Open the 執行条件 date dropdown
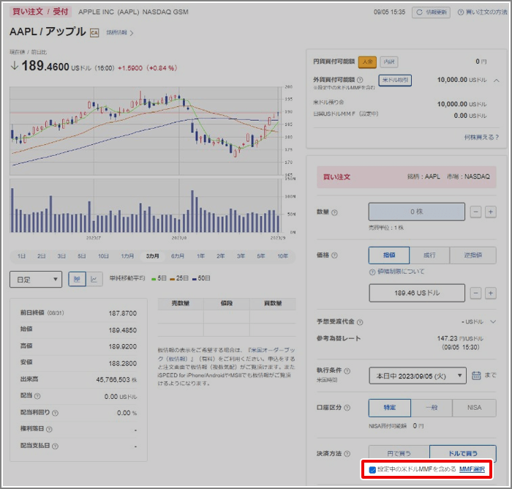 tap(418, 376)
